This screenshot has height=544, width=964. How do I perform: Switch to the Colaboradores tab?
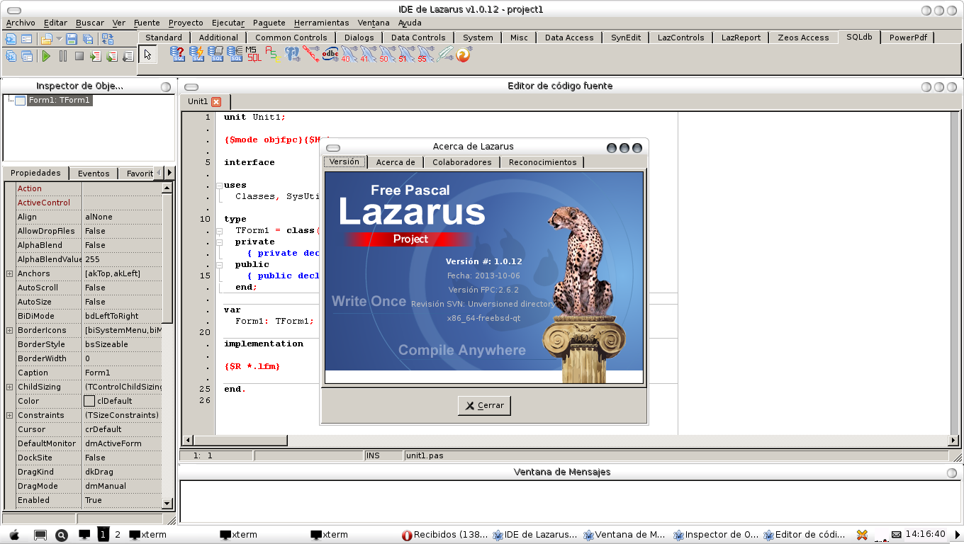[x=461, y=162]
